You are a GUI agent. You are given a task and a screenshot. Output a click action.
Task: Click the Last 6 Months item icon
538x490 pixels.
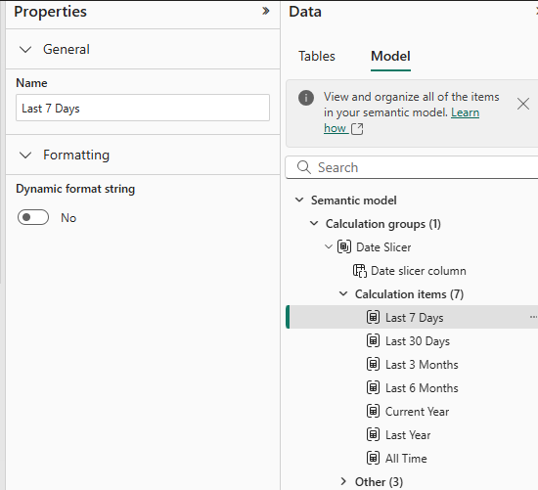click(373, 387)
